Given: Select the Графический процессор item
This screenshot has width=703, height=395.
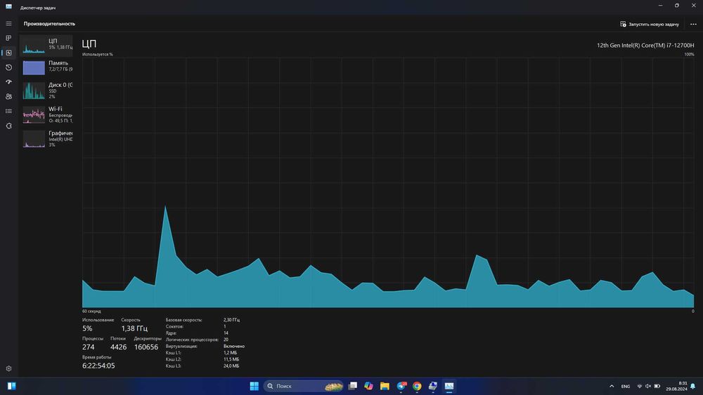Looking at the screenshot, I should pos(46,139).
